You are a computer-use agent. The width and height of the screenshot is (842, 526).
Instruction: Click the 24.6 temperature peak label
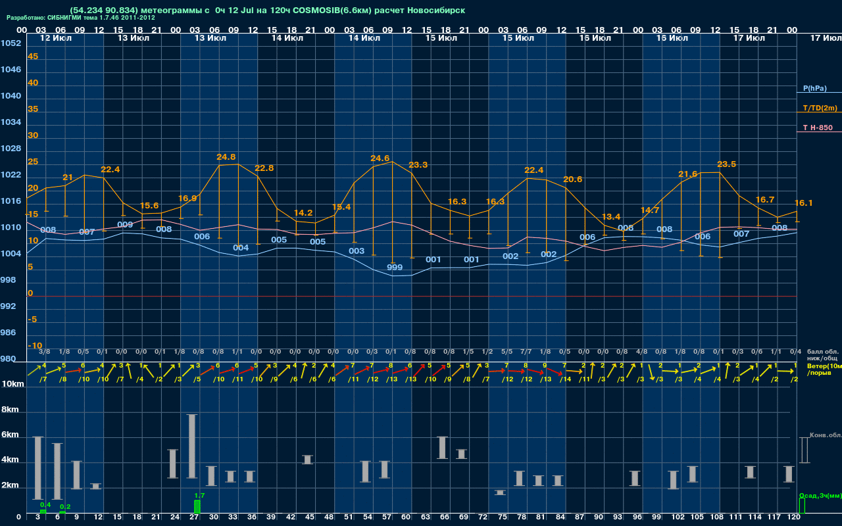tap(380, 158)
